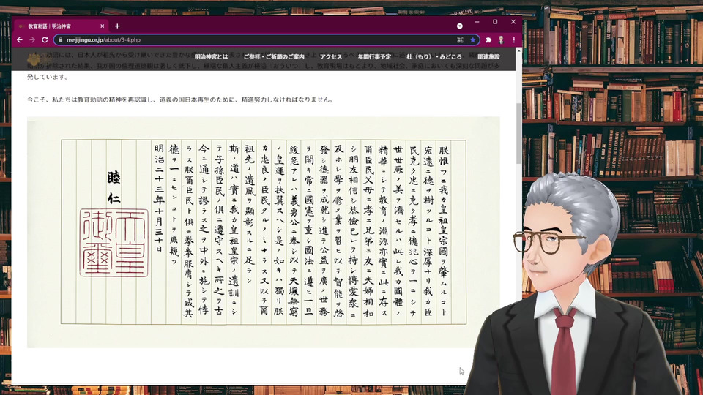703x395 pixels.
Task: Open the 明治神宮とは menu
Action: pyautogui.click(x=211, y=57)
